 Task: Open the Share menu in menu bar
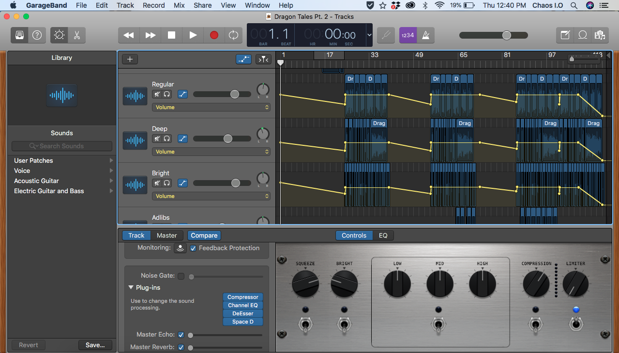click(202, 5)
